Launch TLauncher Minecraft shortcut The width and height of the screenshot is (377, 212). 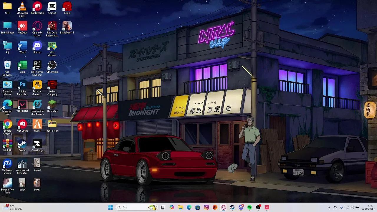coord(52,106)
